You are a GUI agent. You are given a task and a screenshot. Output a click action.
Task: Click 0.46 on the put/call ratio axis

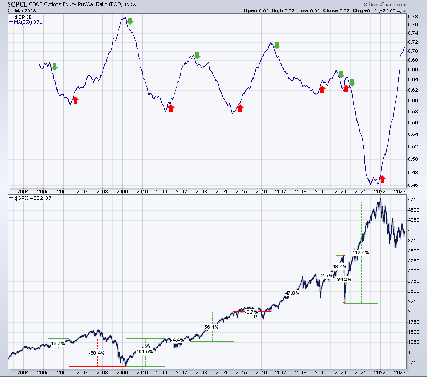click(413, 185)
